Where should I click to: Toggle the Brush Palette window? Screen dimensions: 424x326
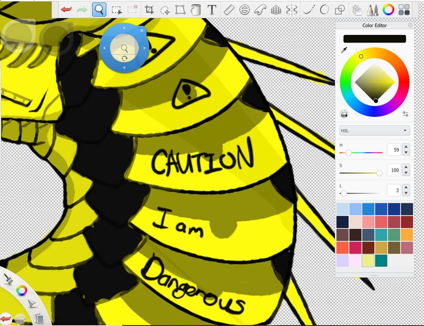[x=372, y=9]
